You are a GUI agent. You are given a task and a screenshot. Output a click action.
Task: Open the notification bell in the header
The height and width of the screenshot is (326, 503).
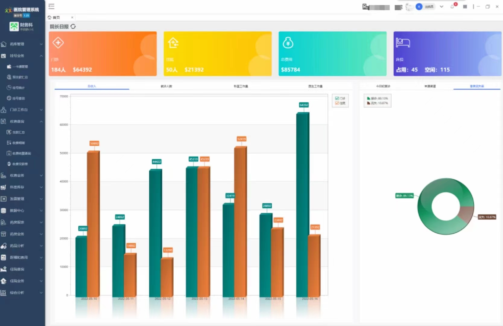[x=452, y=7]
